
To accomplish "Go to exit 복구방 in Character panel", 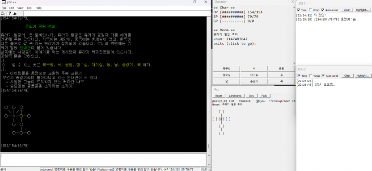I will [226, 69].
